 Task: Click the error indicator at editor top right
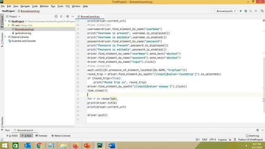264,21
